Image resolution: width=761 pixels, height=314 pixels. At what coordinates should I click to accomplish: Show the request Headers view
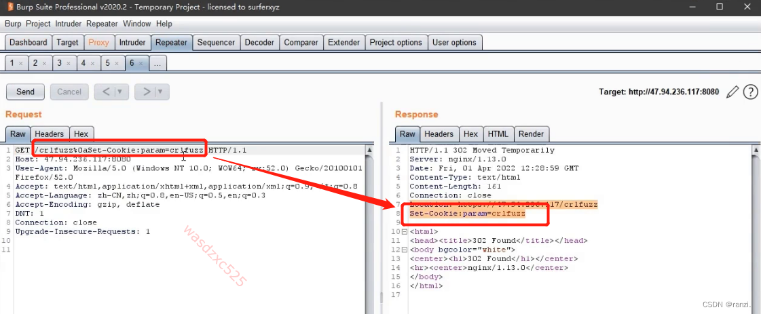click(x=50, y=134)
